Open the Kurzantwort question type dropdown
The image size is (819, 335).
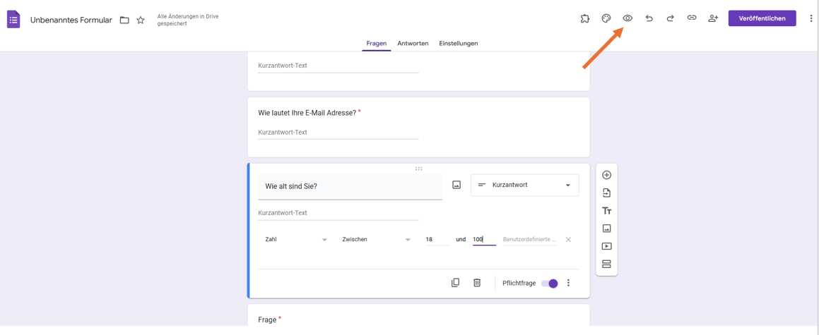tap(524, 185)
